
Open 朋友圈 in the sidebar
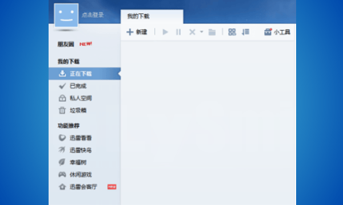[66, 44]
